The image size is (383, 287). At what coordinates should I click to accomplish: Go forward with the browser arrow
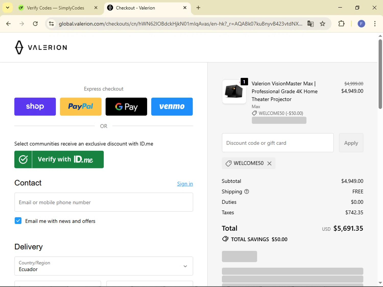click(22, 24)
